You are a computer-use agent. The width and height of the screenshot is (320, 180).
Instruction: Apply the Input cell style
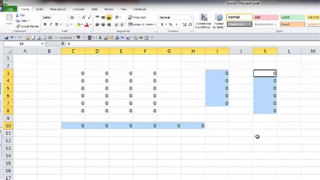pyautogui.click(x=292, y=24)
